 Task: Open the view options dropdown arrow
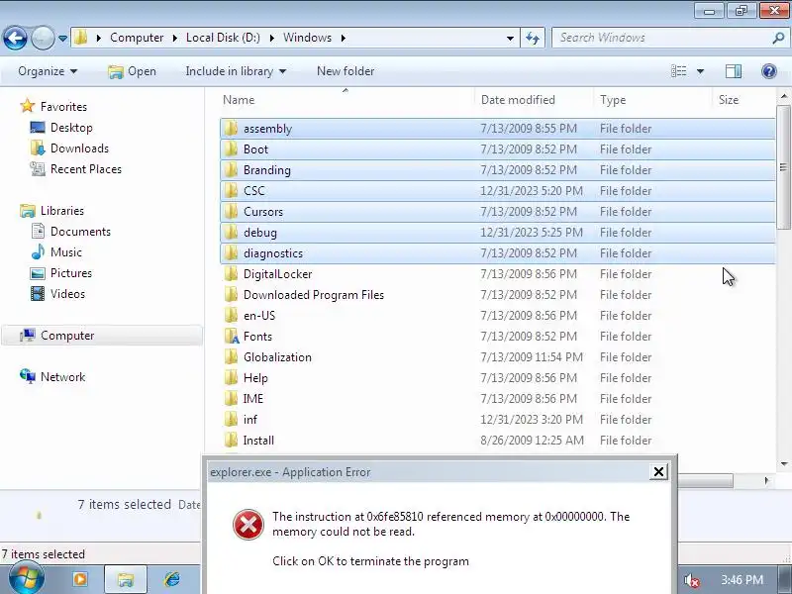click(700, 71)
